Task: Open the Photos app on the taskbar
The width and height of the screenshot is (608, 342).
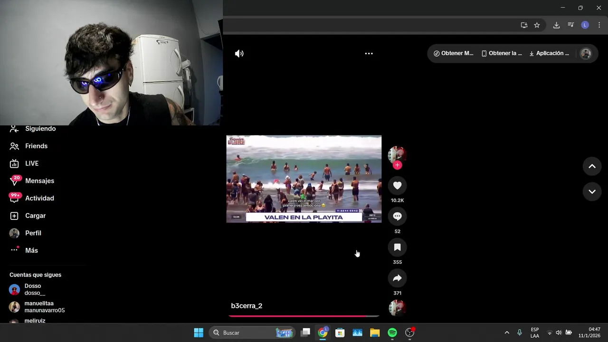Action: [x=358, y=332]
